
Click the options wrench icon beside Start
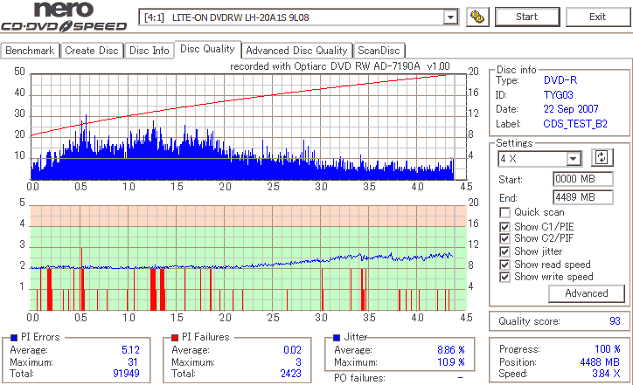tap(477, 17)
